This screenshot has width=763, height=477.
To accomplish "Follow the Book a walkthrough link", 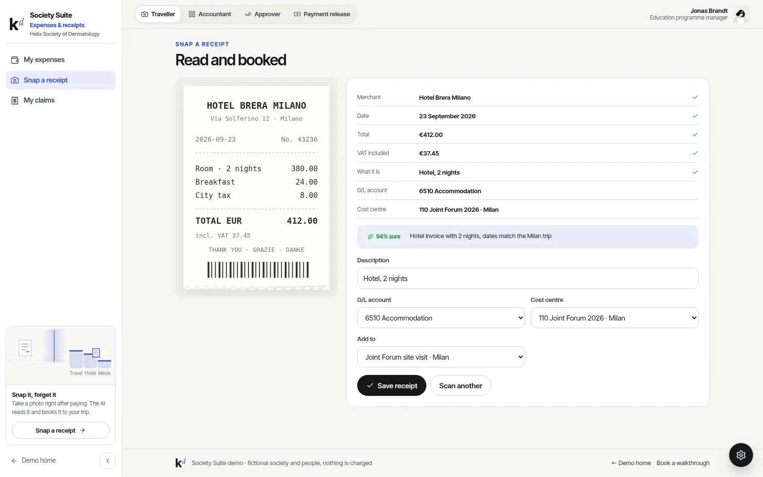I will click(683, 463).
